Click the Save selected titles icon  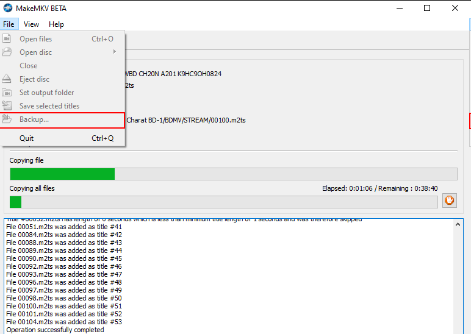coord(7,105)
